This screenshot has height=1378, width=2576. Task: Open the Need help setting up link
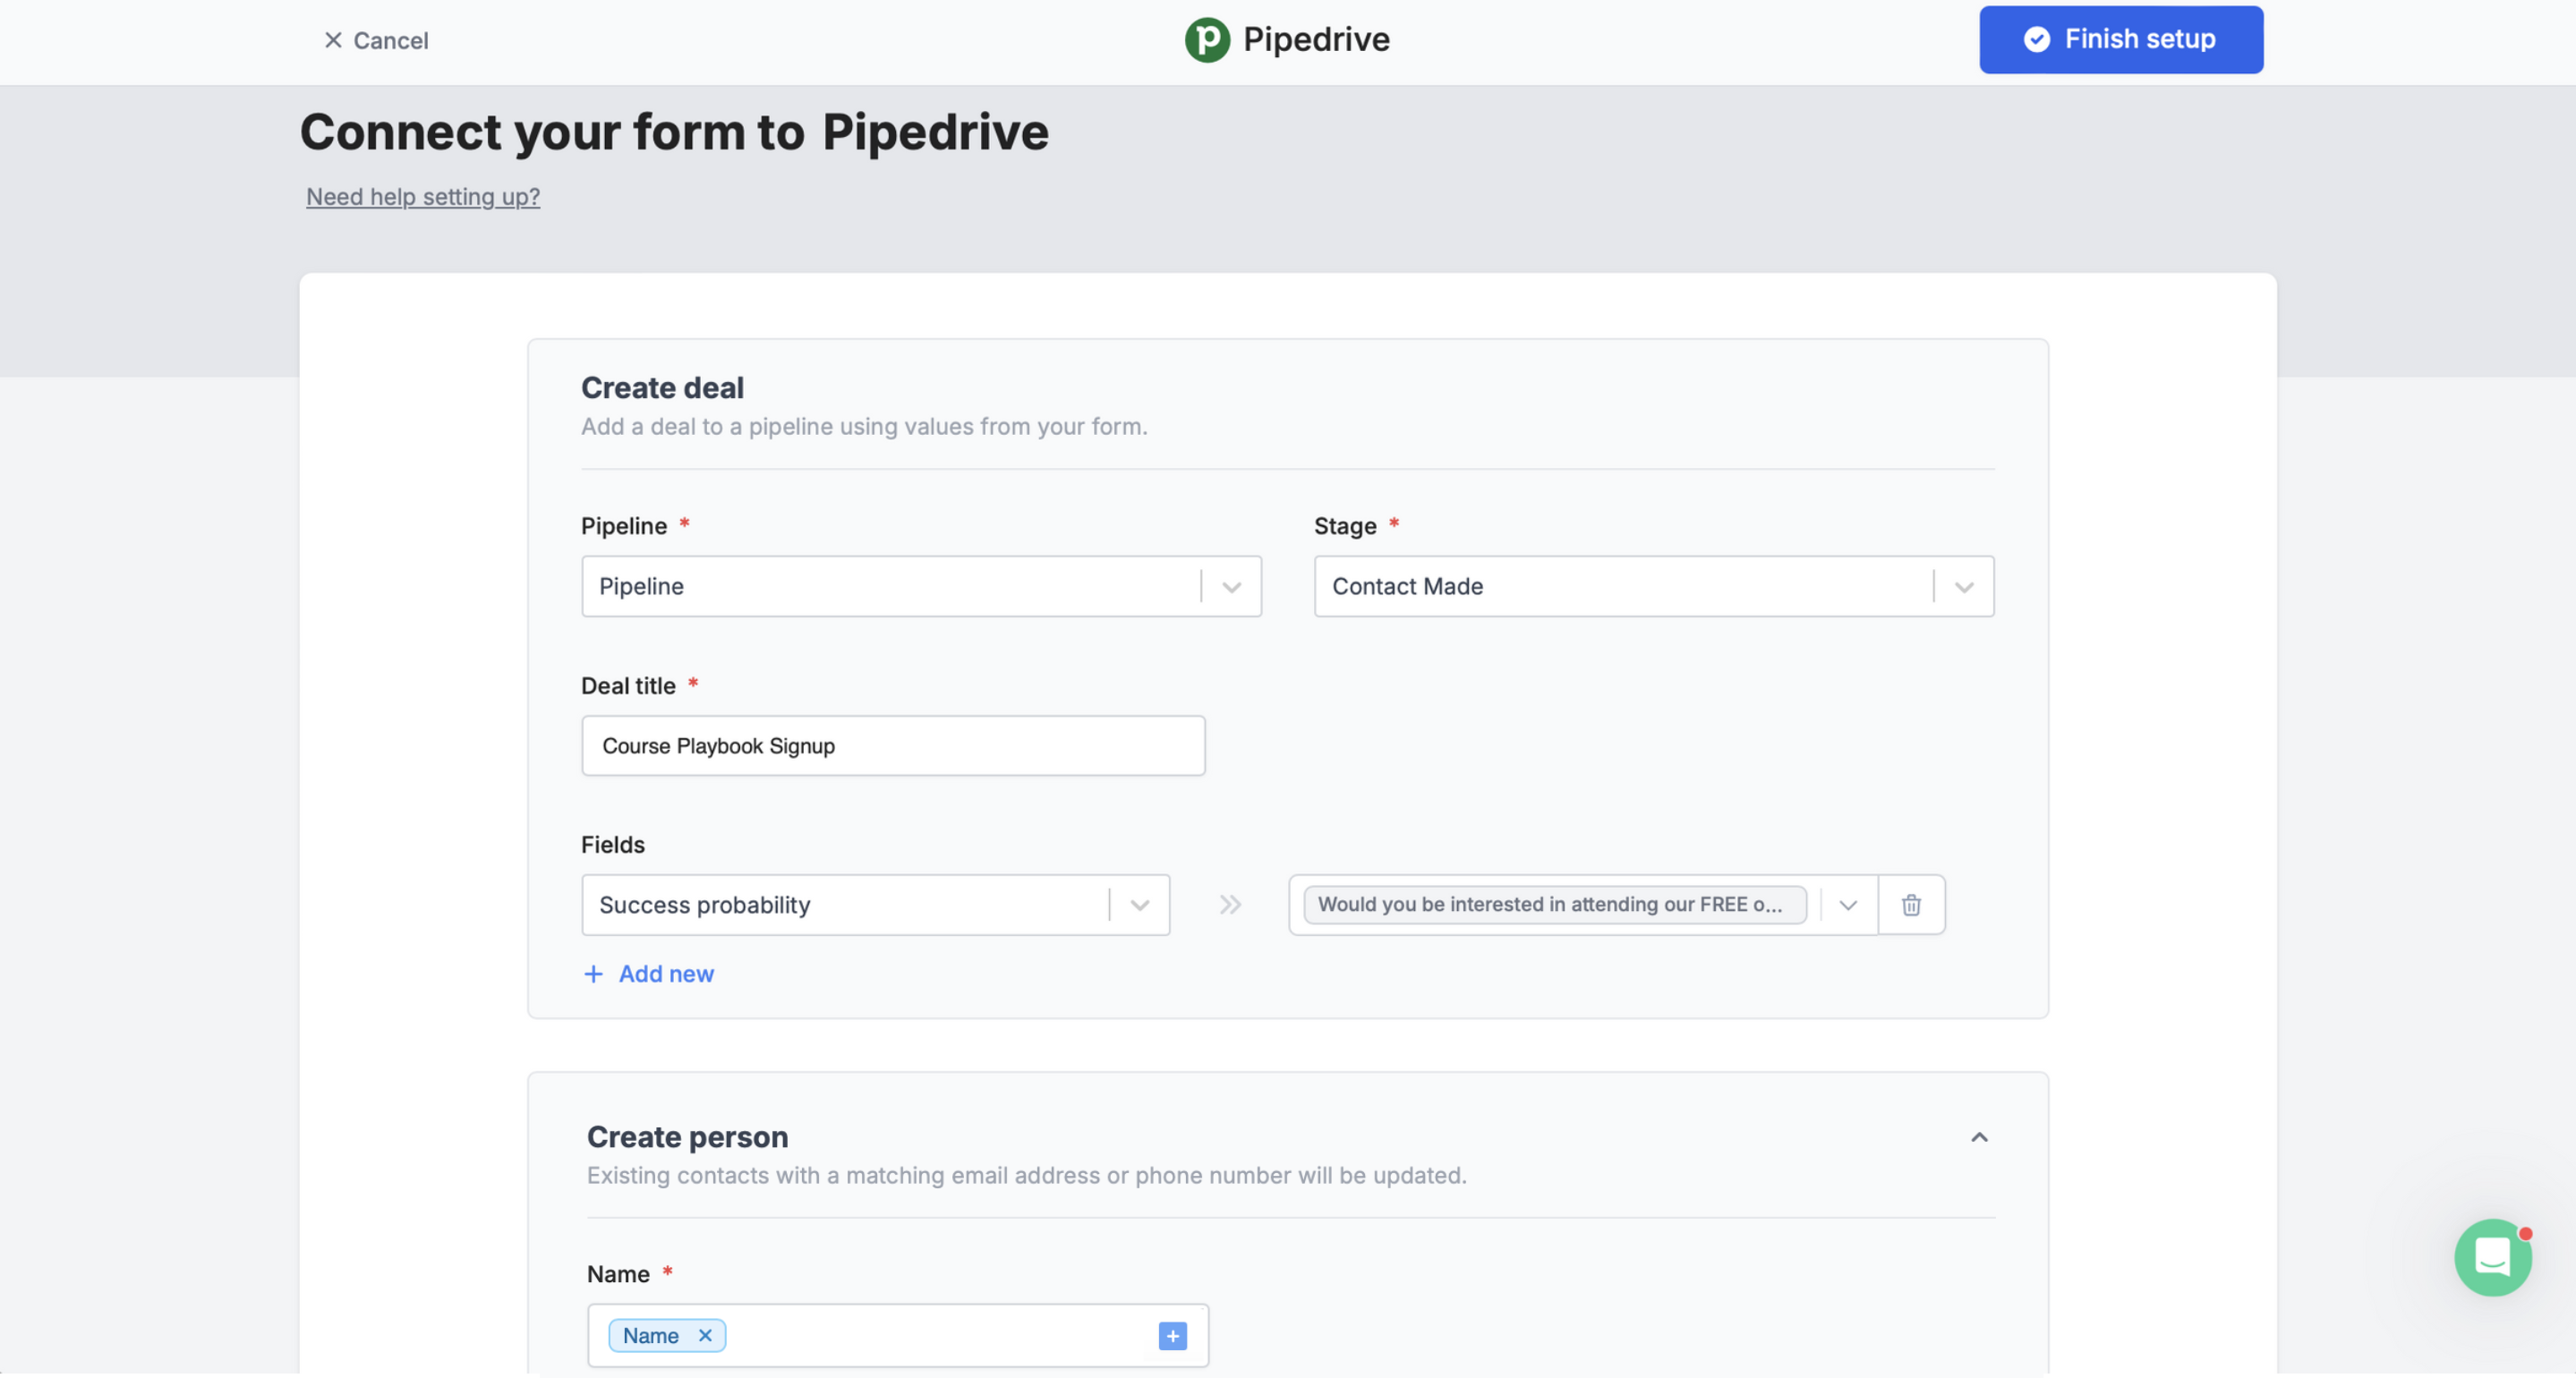[x=422, y=197]
